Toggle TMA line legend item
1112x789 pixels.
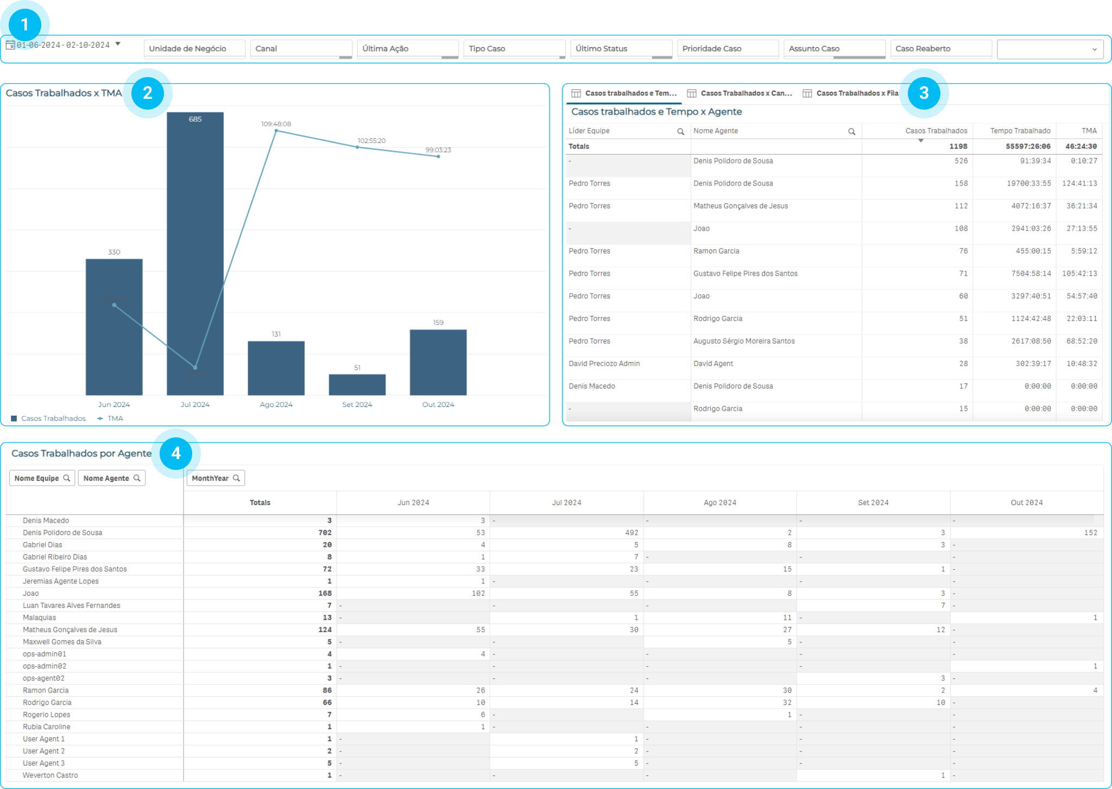pyautogui.click(x=110, y=418)
